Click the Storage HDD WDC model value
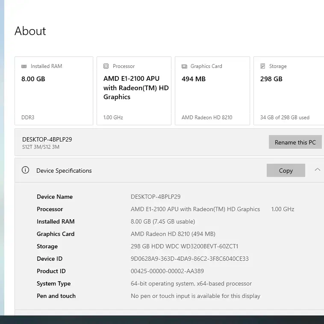 (x=184, y=246)
